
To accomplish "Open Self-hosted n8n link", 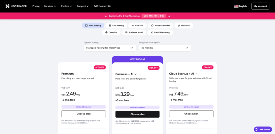I will [102, 6].
